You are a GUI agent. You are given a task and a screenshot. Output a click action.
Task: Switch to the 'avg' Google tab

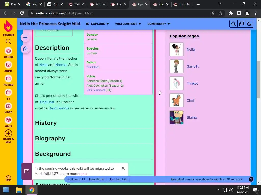click(x=32, y=4)
